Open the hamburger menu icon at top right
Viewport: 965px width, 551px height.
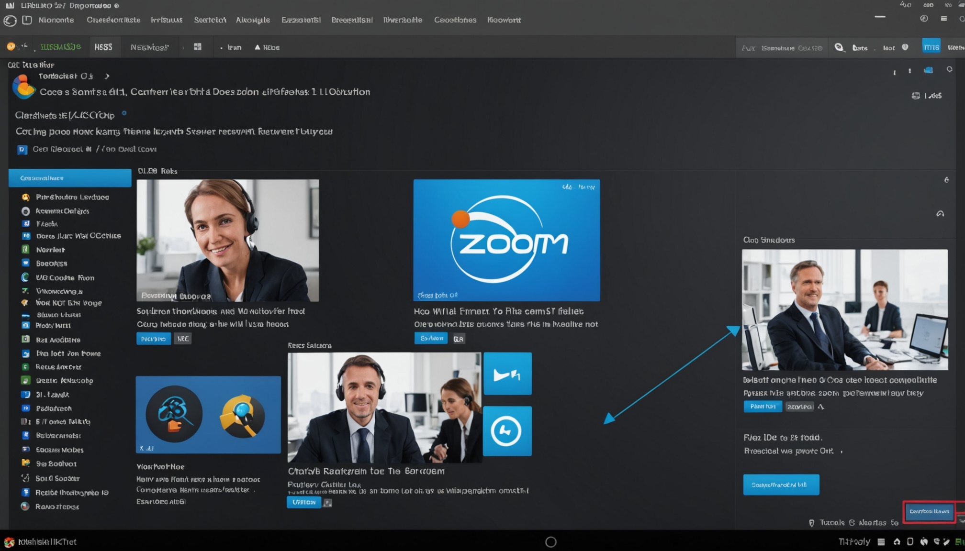click(x=944, y=19)
